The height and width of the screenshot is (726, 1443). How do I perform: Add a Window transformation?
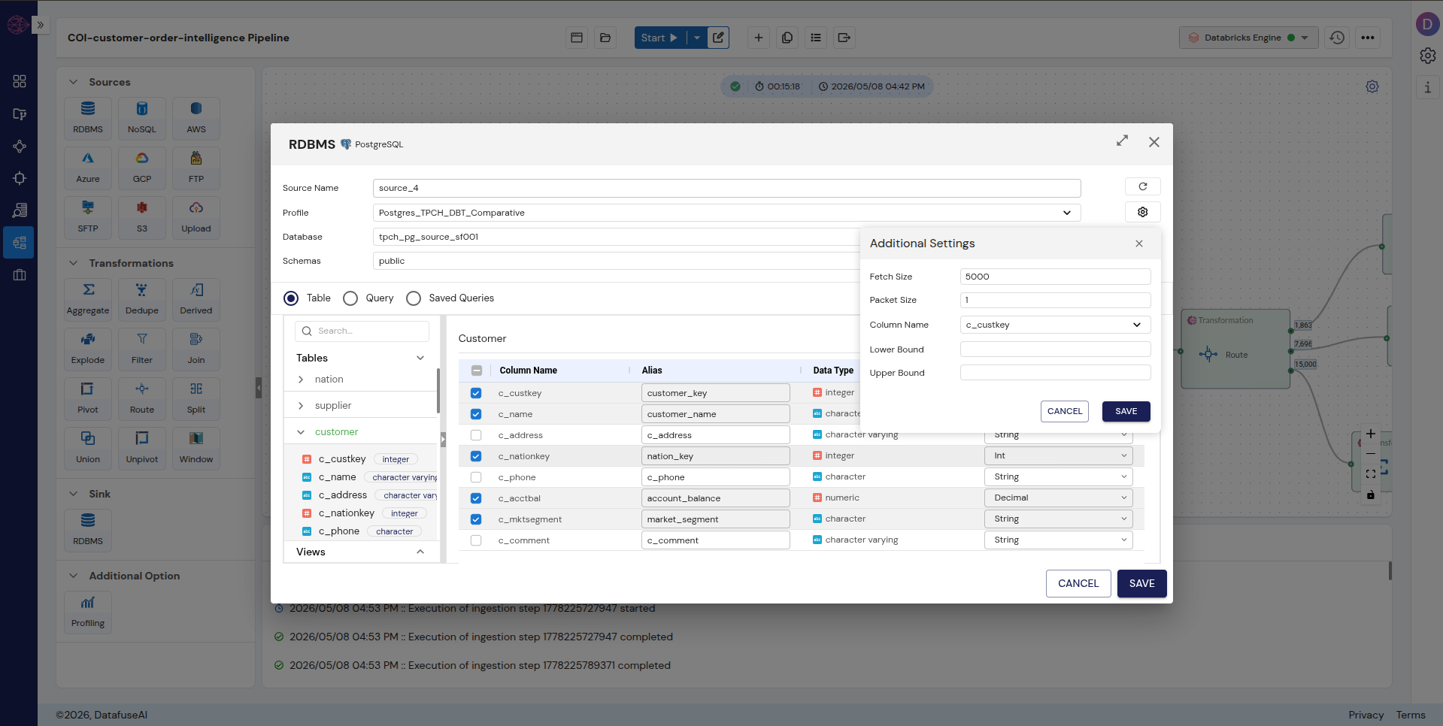coord(196,447)
